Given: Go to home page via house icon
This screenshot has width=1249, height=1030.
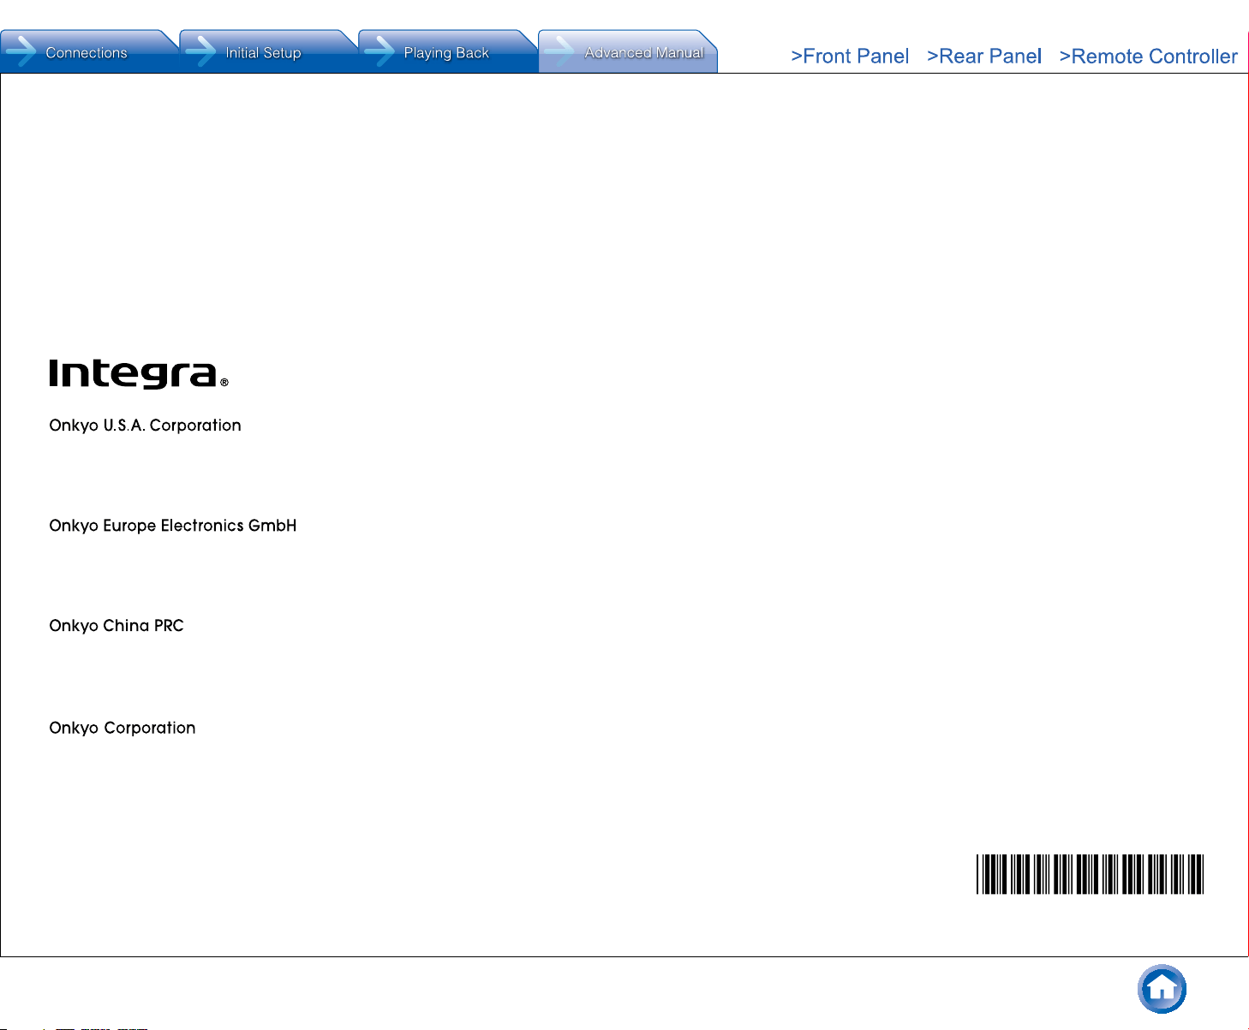Looking at the screenshot, I should point(1162,989).
